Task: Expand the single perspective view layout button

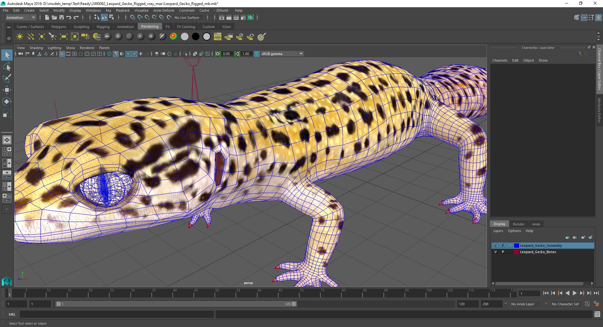Action: (x=7, y=140)
